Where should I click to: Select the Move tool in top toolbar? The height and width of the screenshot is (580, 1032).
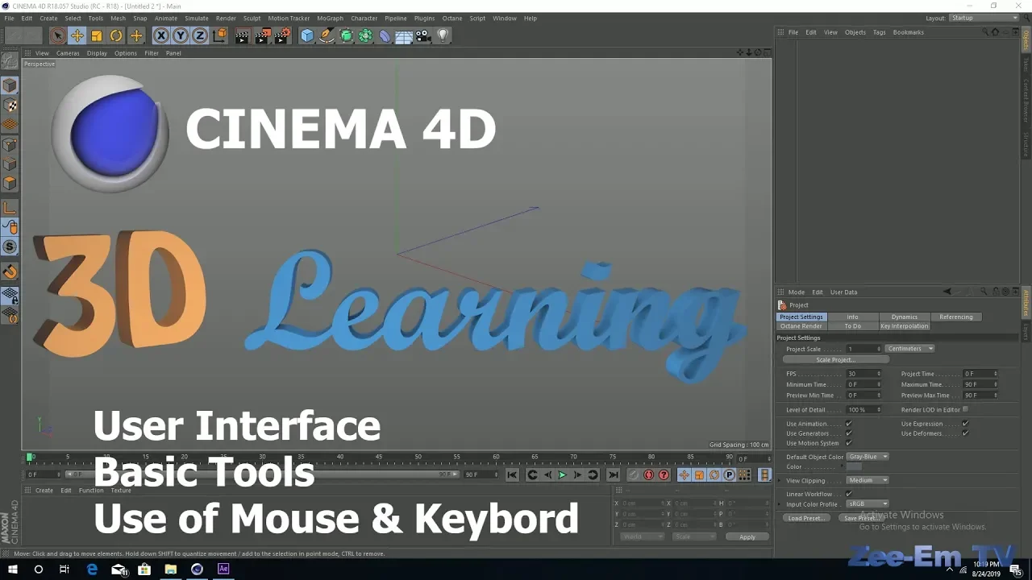coord(77,35)
